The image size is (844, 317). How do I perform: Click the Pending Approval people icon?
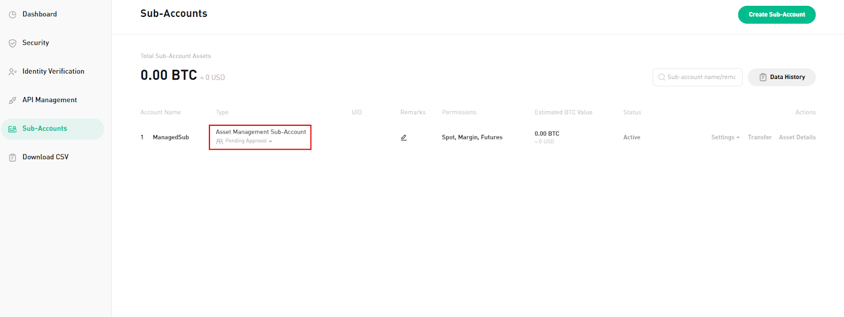[x=219, y=141]
